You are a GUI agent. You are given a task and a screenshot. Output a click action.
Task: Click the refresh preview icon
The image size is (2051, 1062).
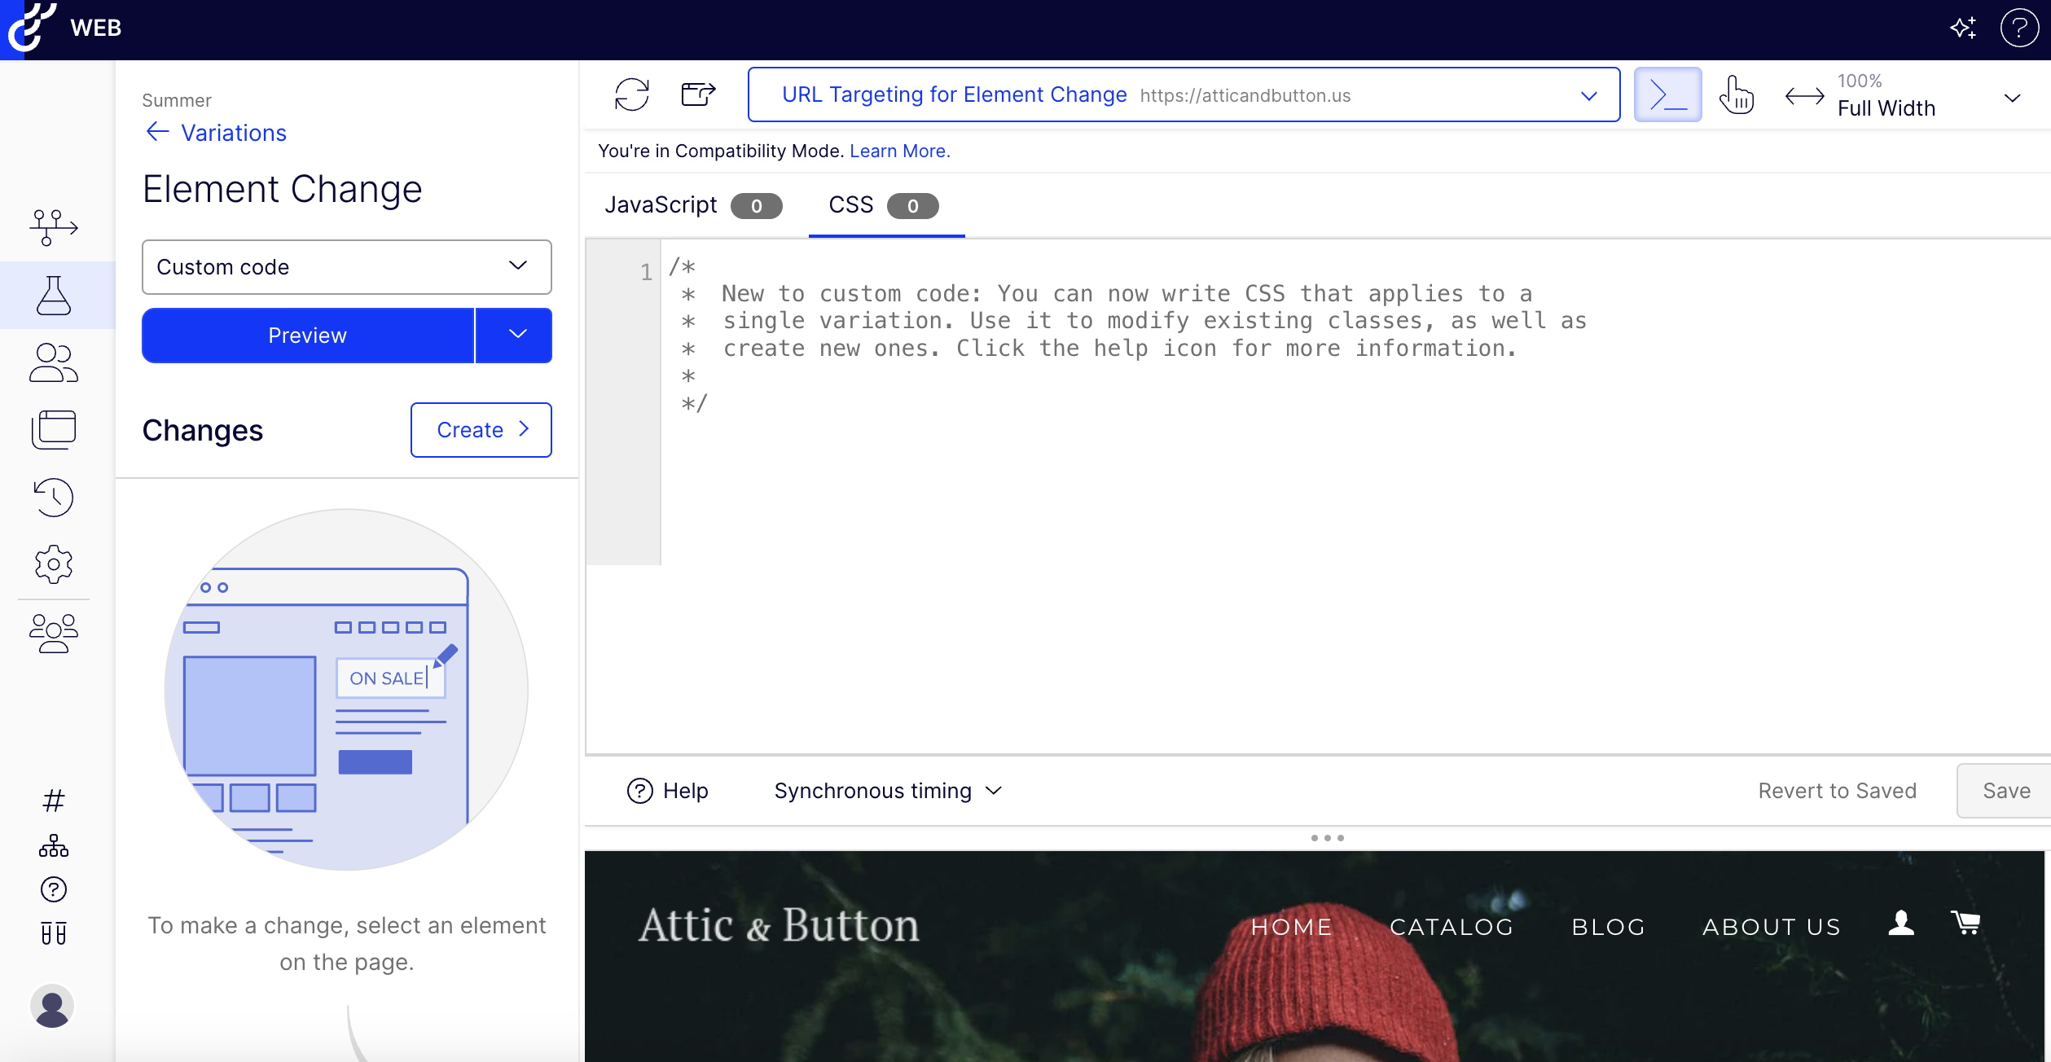(631, 94)
